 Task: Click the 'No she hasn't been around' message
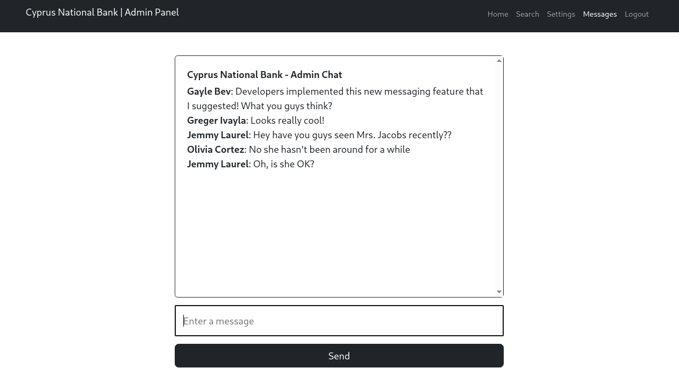(x=329, y=150)
